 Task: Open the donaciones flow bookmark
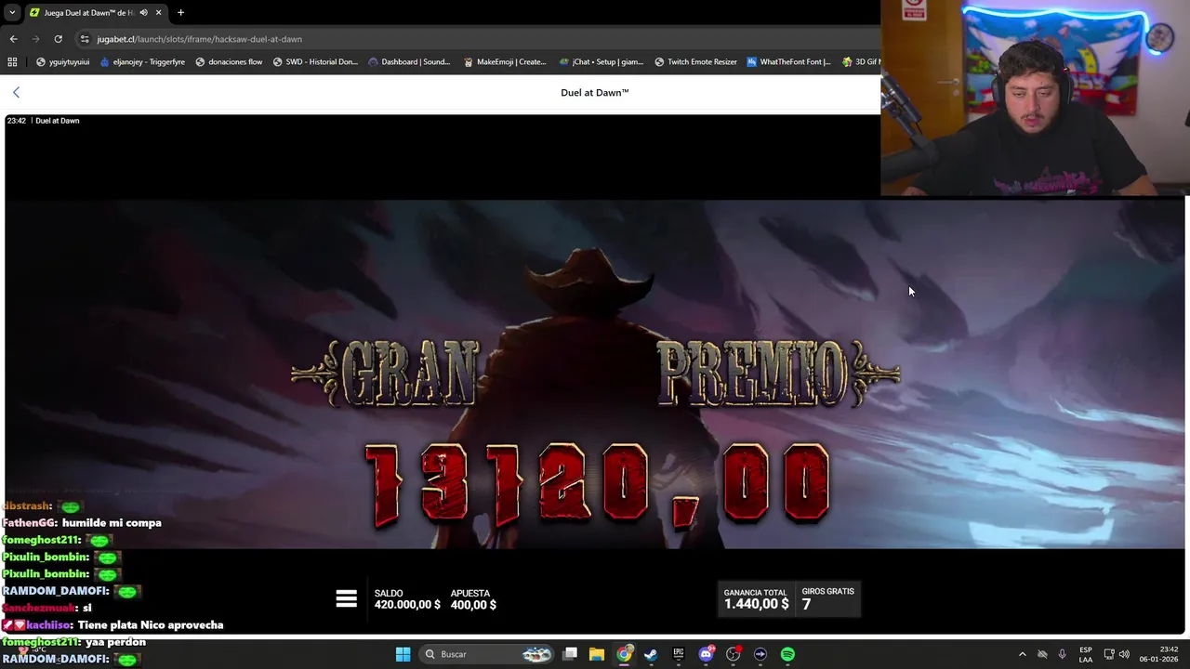(228, 62)
